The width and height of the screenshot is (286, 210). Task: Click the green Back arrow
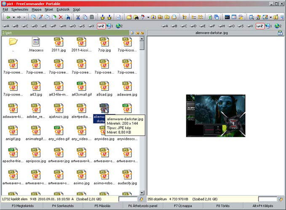(8, 17)
